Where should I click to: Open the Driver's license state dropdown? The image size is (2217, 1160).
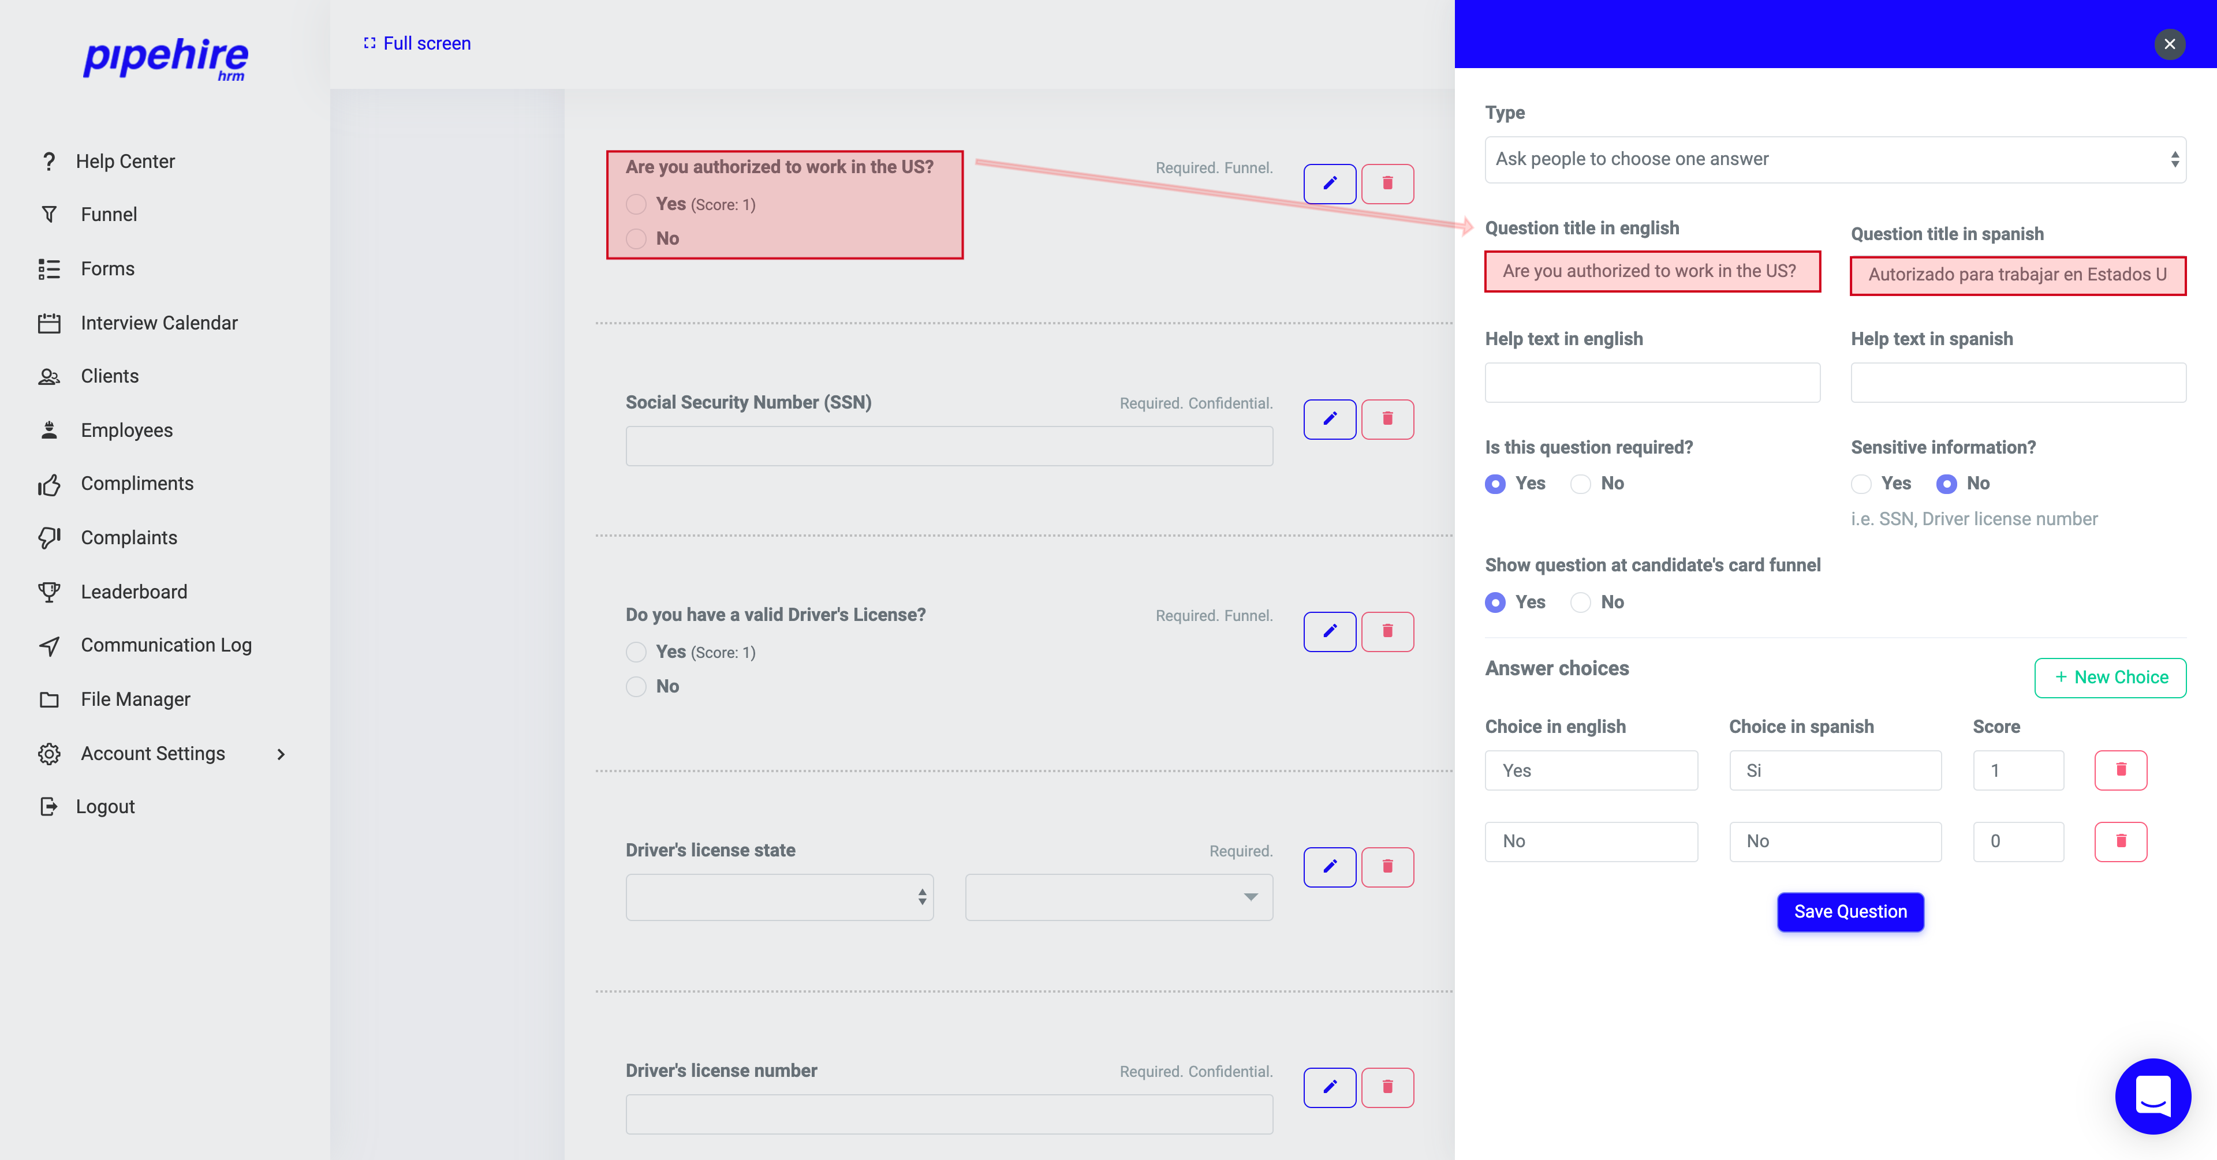point(779,897)
